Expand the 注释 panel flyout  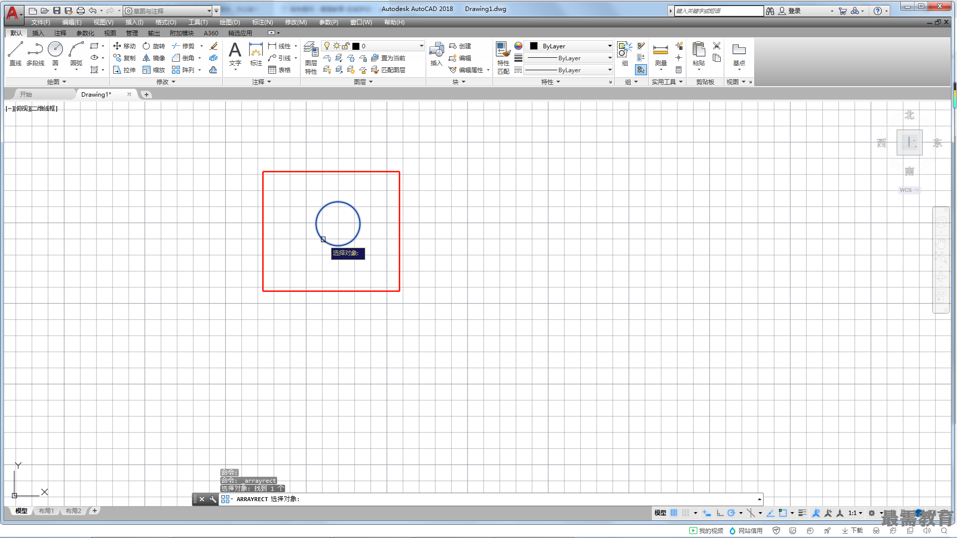[262, 82]
